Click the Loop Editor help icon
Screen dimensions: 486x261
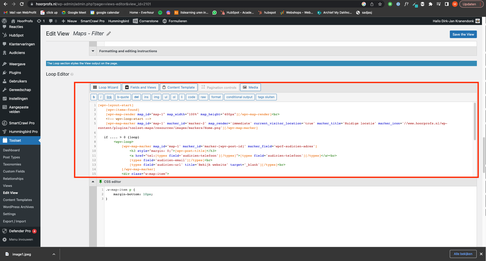coord(72,74)
